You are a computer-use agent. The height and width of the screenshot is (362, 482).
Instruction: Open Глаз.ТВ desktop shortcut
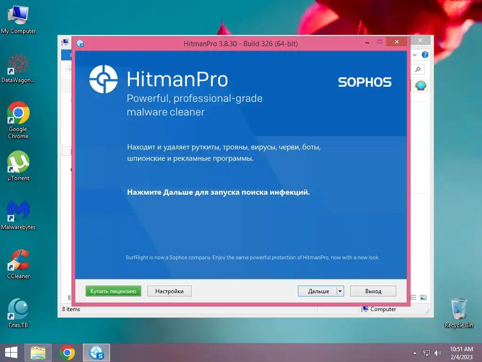coord(18,313)
